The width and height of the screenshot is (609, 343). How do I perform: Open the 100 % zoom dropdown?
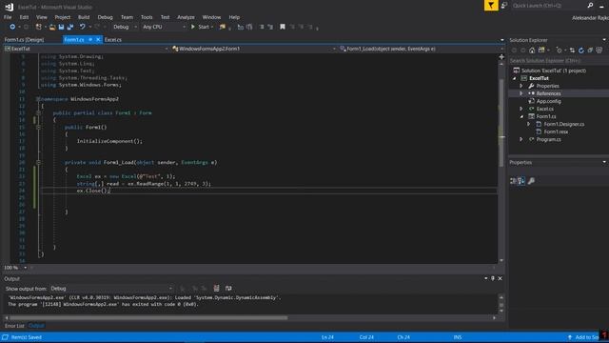coord(26,268)
